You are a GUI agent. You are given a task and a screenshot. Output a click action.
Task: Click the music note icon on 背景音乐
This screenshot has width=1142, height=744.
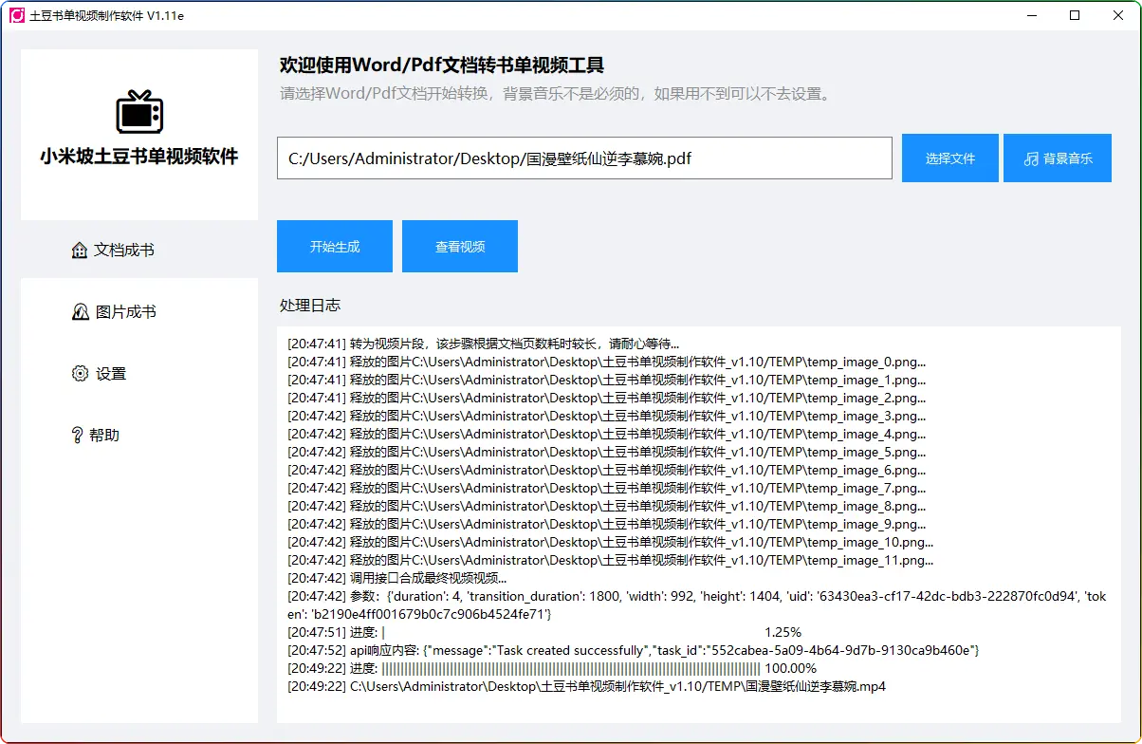pyautogui.click(x=1031, y=158)
